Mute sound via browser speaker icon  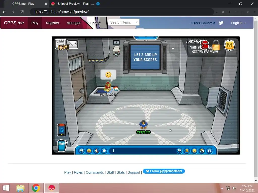click(x=248, y=12)
